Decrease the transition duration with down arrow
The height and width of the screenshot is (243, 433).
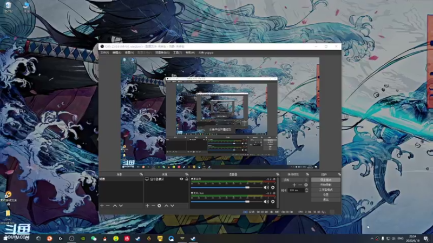[306, 192]
